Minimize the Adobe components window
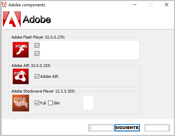The image size is (175, 136). tap(135, 5)
